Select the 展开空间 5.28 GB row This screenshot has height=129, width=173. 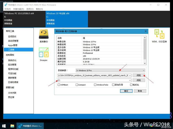[100, 62]
